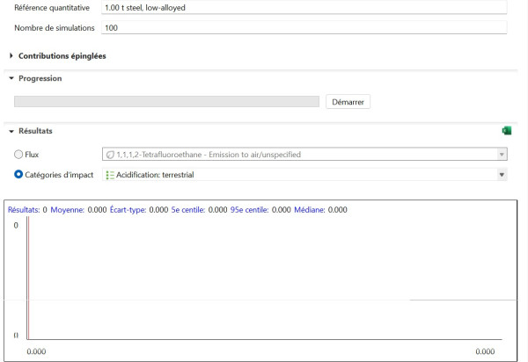This screenshot has width=528, height=362.
Task: Click the Excel export icon in Résultats
Action: tap(506, 131)
